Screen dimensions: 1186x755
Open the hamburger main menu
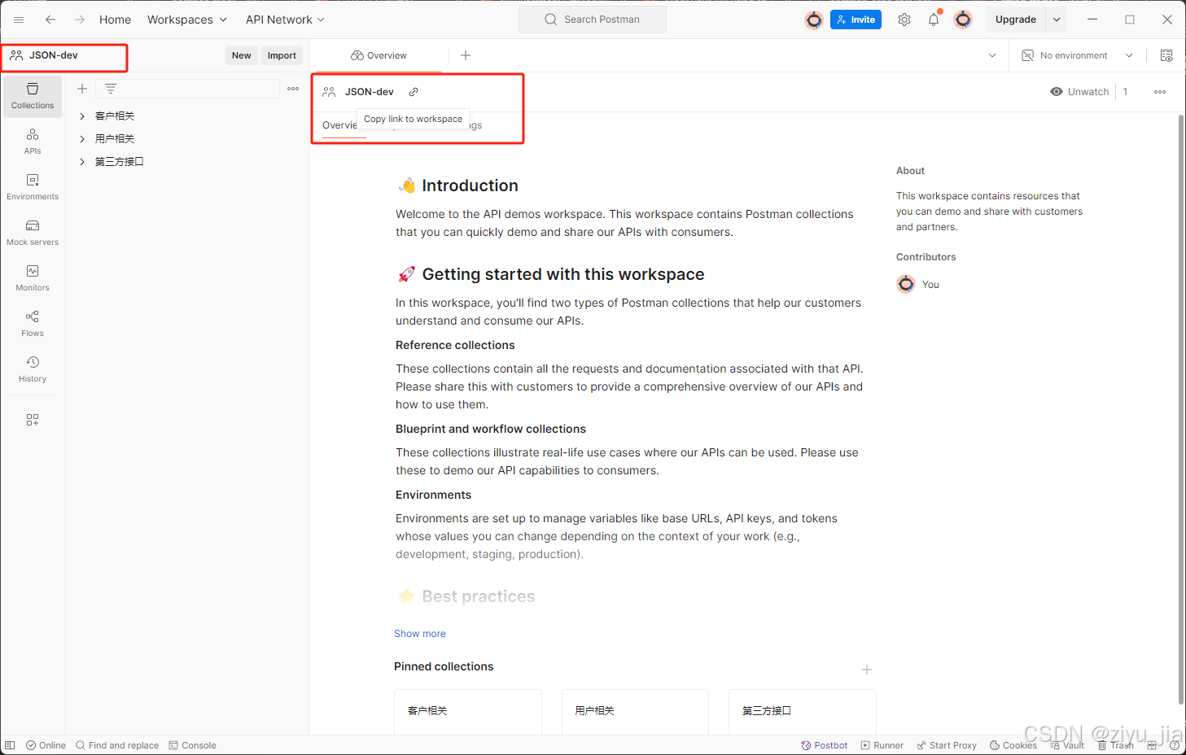click(19, 20)
